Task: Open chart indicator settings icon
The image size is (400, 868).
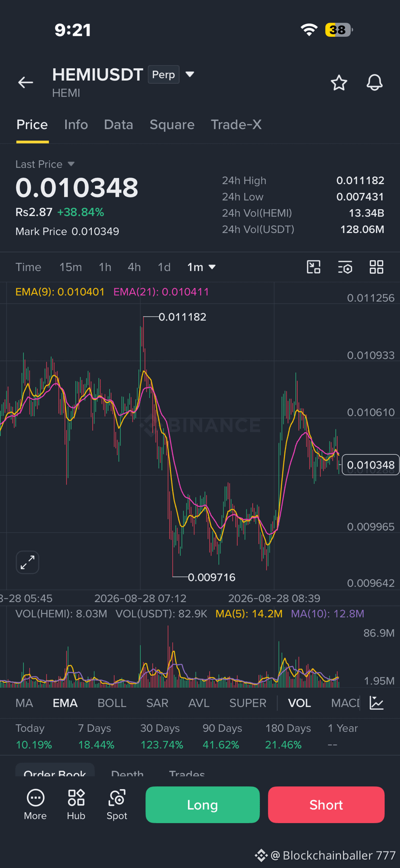Action: click(345, 267)
